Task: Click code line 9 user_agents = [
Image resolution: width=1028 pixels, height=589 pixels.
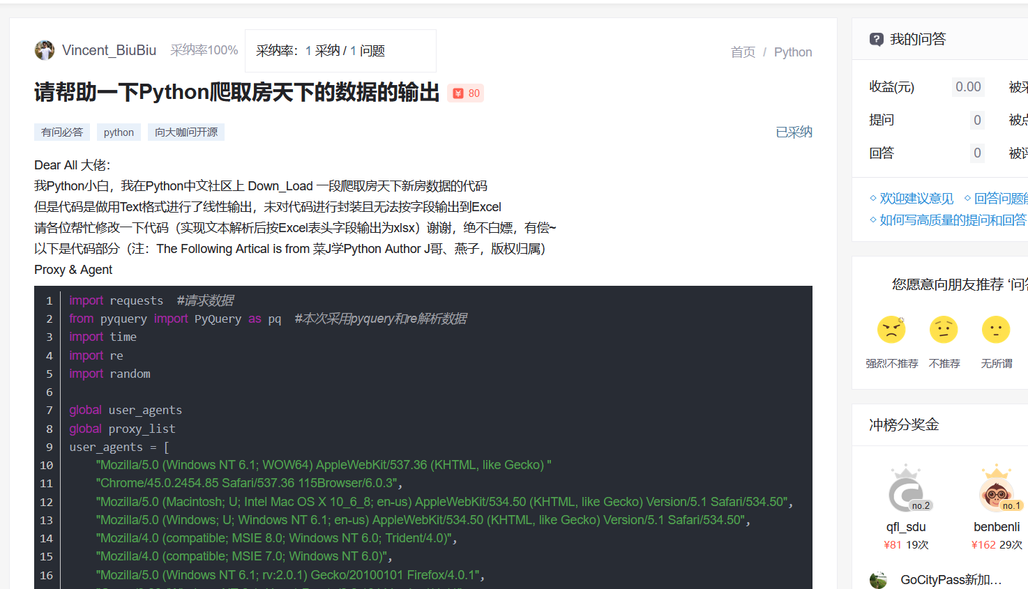Action: tap(119, 447)
